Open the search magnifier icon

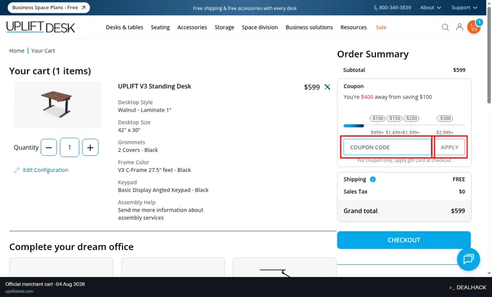coord(445,28)
